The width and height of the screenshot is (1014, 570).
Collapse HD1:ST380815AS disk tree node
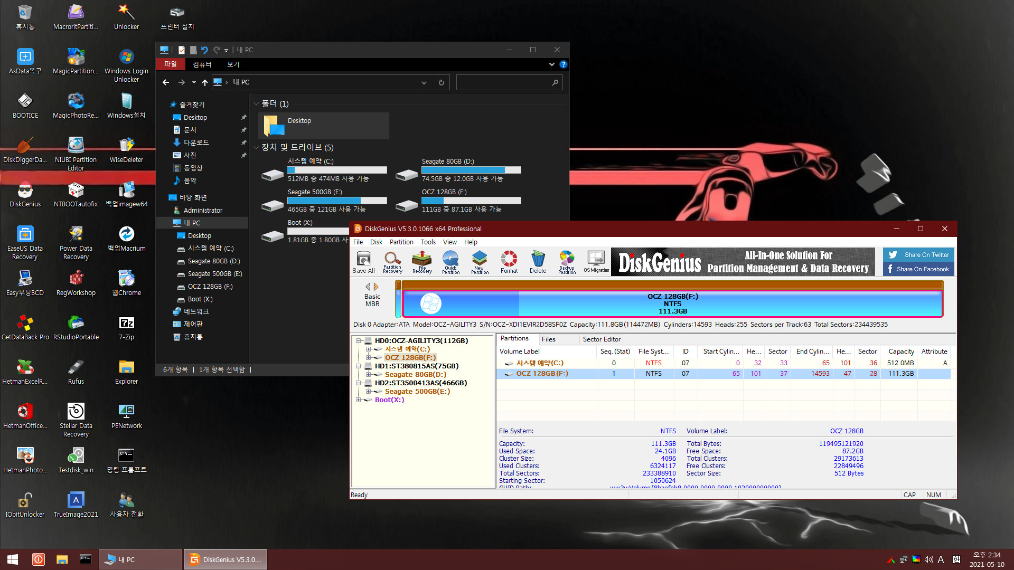point(359,366)
